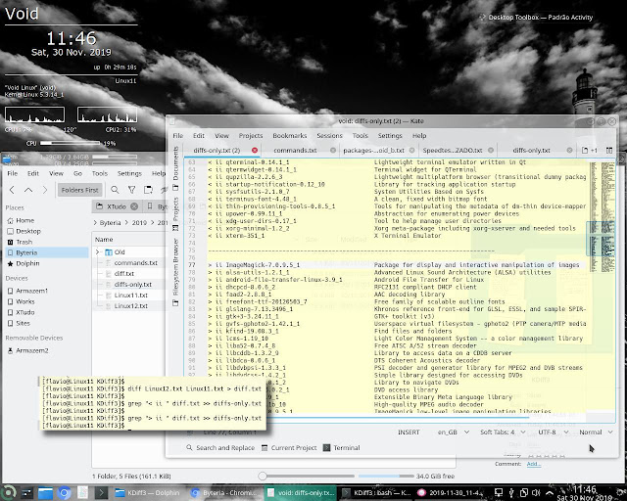Show the Current Project panel in Kate
This screenshot has height=501, width=627.
tap(289, 448)
